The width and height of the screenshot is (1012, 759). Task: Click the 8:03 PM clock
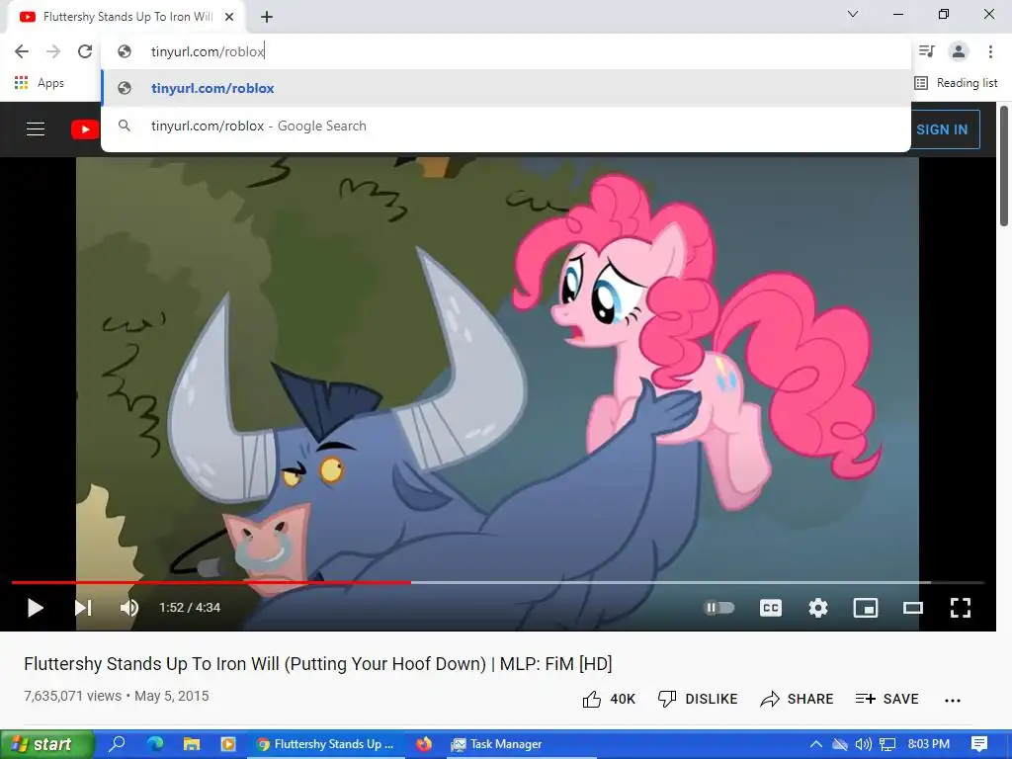pos(928,744)
